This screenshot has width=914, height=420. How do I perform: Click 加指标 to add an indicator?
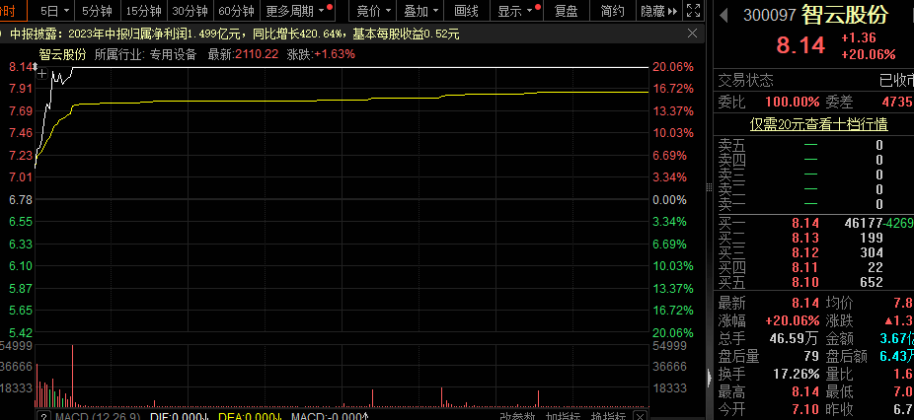tap(563, 416)
